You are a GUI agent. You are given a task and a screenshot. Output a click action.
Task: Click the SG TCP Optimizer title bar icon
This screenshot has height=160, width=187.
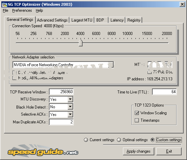(x=4, y=4)
